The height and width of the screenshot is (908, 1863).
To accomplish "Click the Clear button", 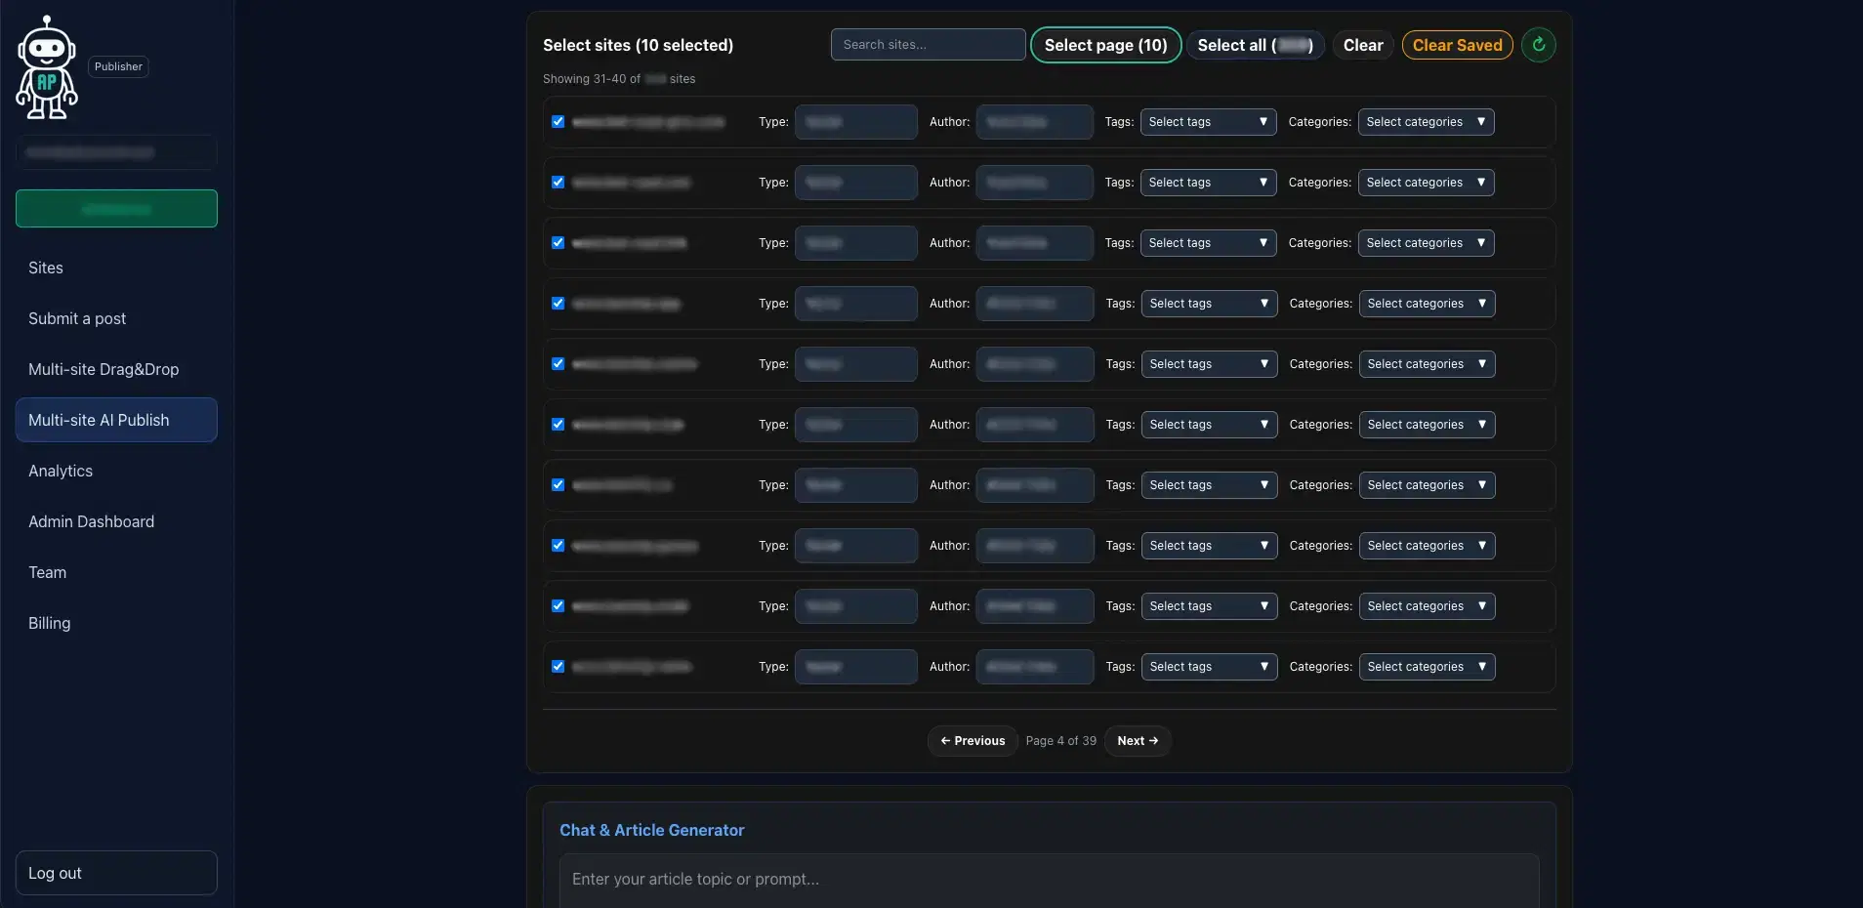I will 1363,45.
